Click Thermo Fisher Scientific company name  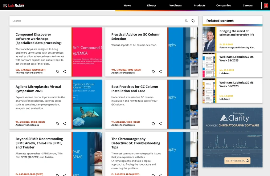point(29,73)
